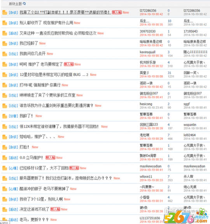Click folder icon of 0.0 立马维护 thread
The image size is (210, 224).
(x=5, y=158)
